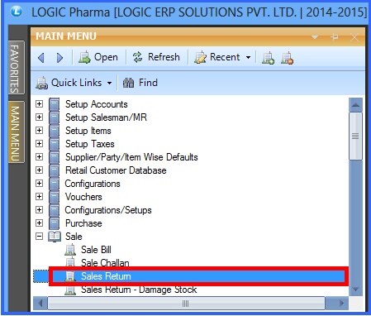This screenshot has width=371, height=316.
Task: Switch to the MAIN MENU side tab
Action: [16, 132]
